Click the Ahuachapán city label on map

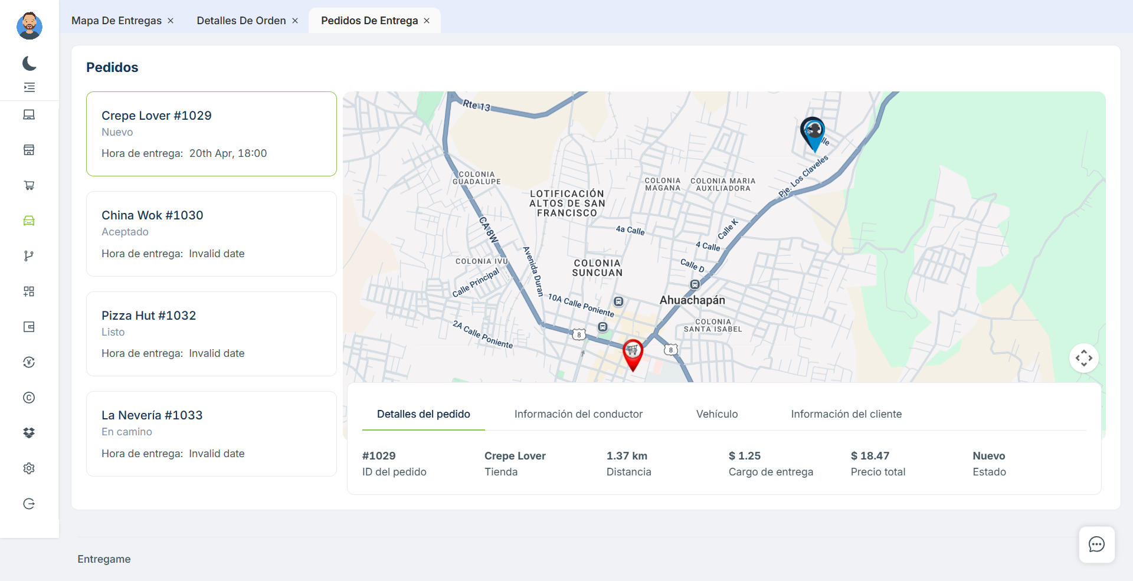tap(692, 300)
